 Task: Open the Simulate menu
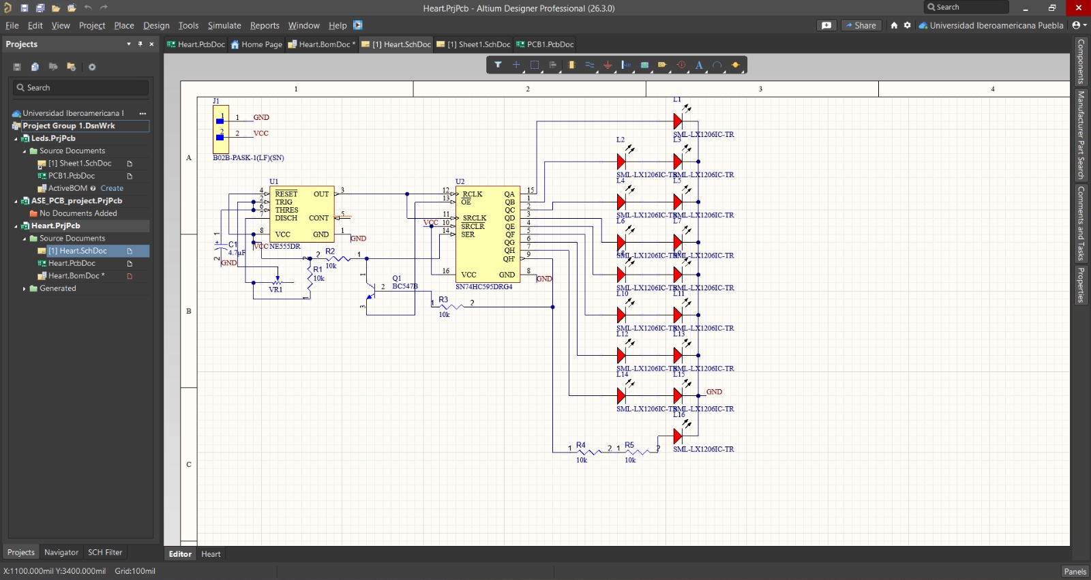tap(224, 25)
